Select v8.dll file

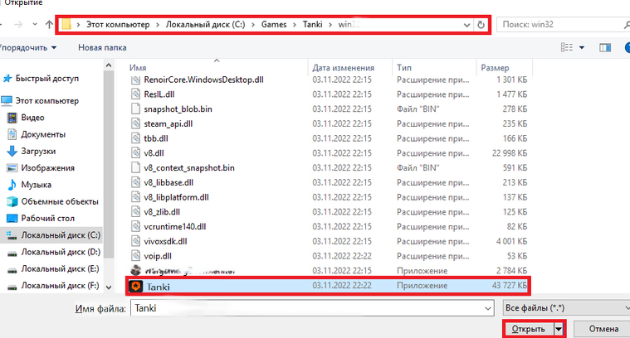coord(154,153)
